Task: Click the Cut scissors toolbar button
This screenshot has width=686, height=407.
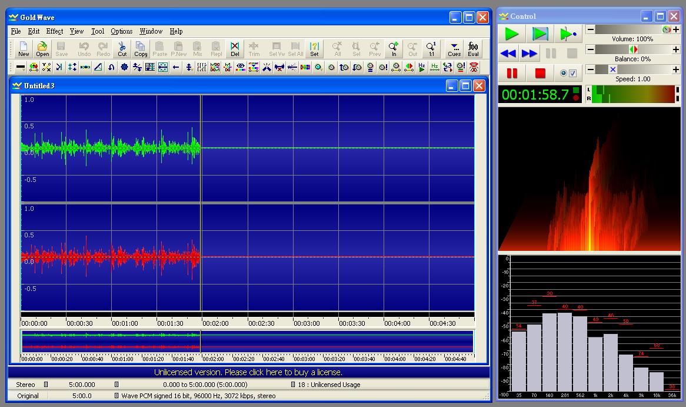Action: click(122, 49)
